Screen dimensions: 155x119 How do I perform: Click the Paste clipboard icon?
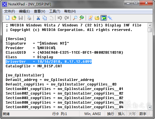pos(51,18)
